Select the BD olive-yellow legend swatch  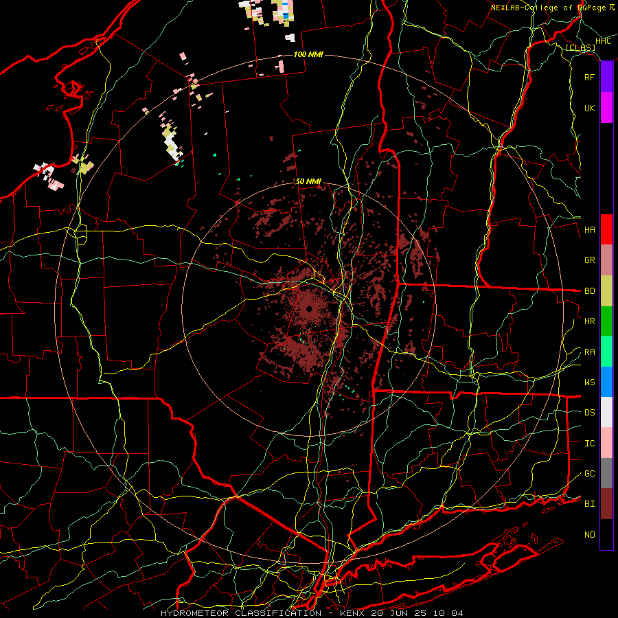pos(606,291)
